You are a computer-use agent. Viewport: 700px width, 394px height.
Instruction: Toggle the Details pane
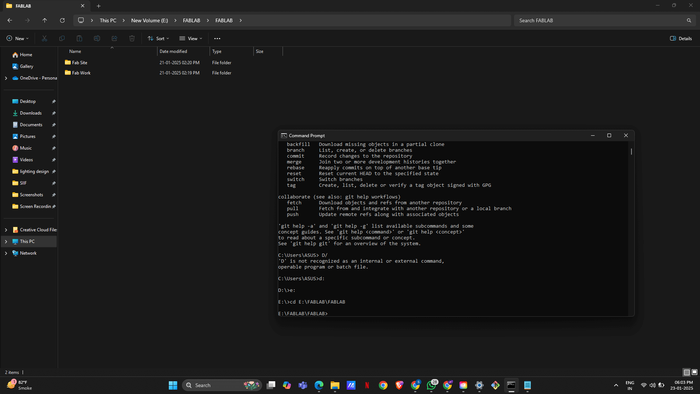(681, 38)
